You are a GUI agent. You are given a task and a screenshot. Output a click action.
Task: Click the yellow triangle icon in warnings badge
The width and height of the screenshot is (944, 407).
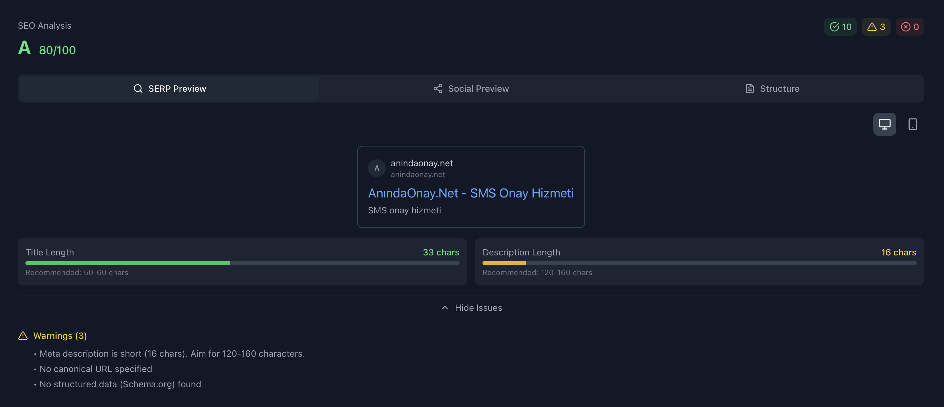point(872,27)
